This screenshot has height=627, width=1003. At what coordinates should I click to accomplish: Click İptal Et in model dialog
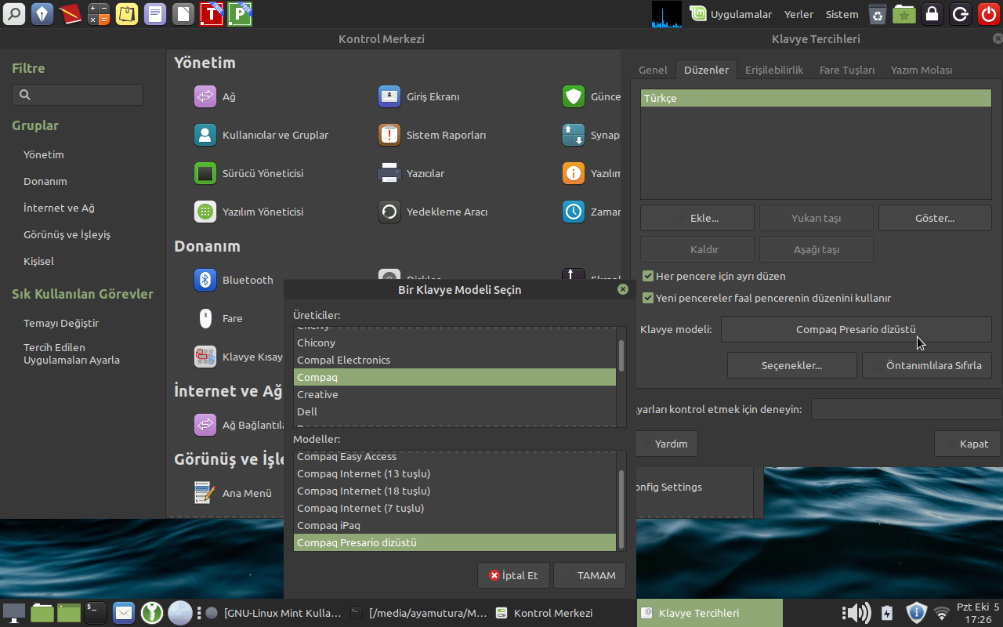513,575
